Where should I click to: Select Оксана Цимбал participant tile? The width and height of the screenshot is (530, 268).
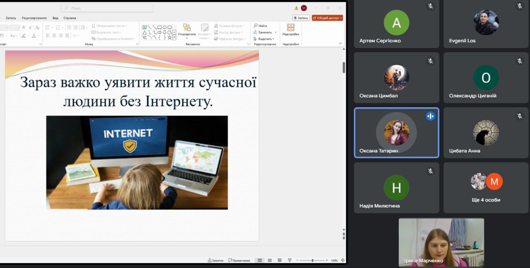pos(396,77)
